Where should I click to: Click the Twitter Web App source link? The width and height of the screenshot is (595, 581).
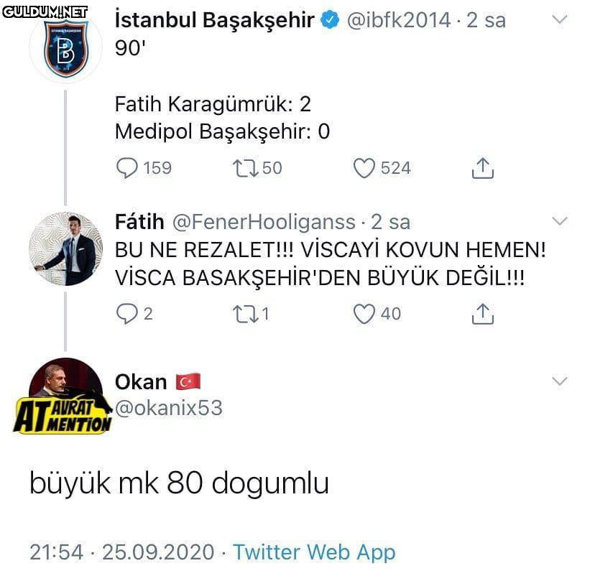click(314, 552)
